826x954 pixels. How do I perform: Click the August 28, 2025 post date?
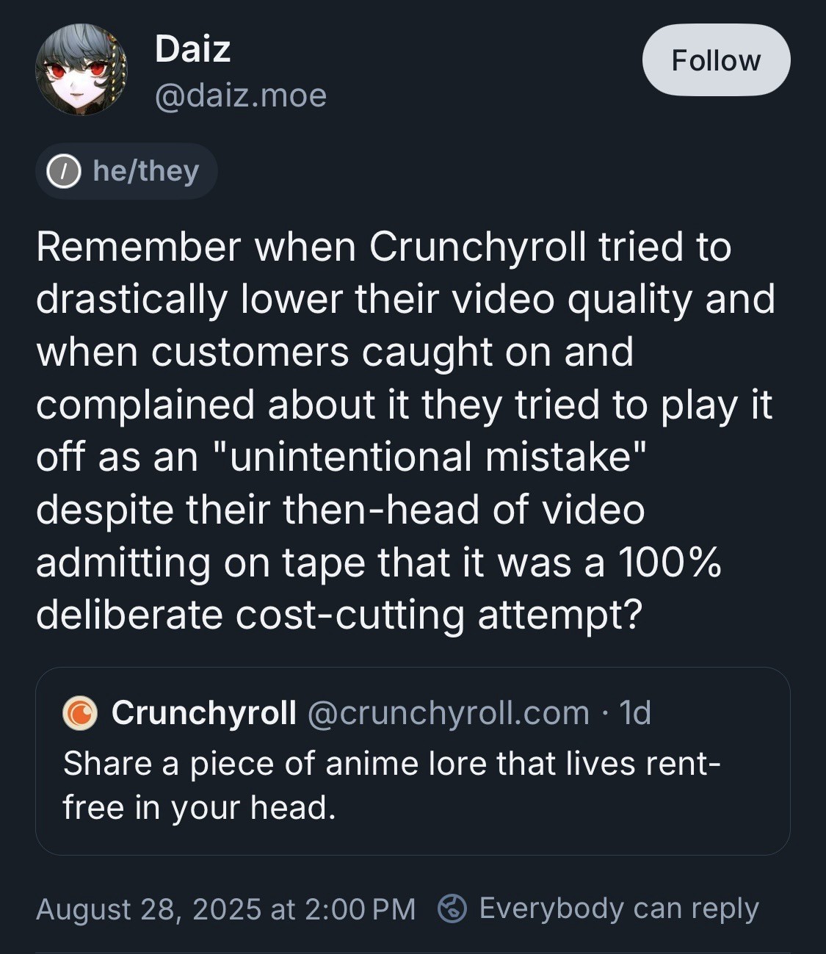coord(148,909)
